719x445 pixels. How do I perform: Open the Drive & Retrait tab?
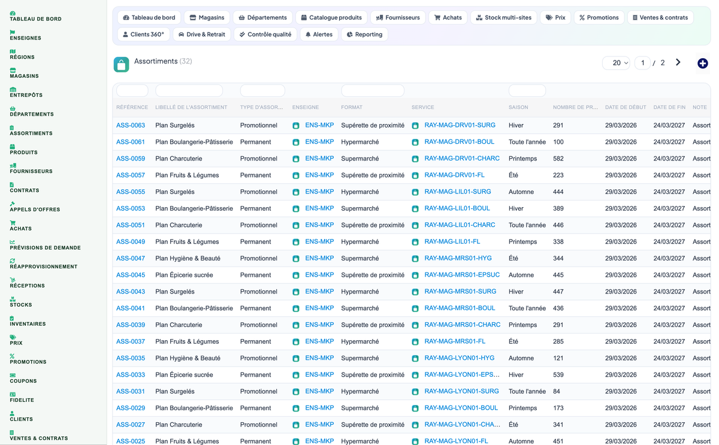point(201,34)
